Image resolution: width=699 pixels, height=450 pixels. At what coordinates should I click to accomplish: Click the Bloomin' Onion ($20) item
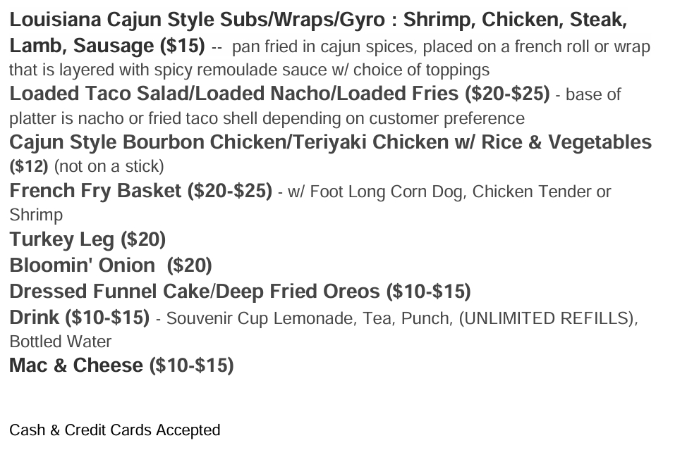[111, 265]
